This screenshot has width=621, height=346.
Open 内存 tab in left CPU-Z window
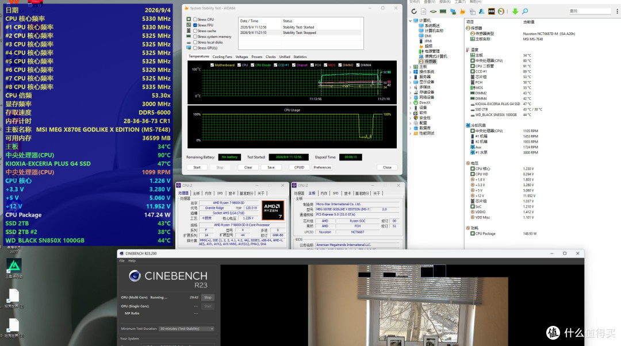208,193
